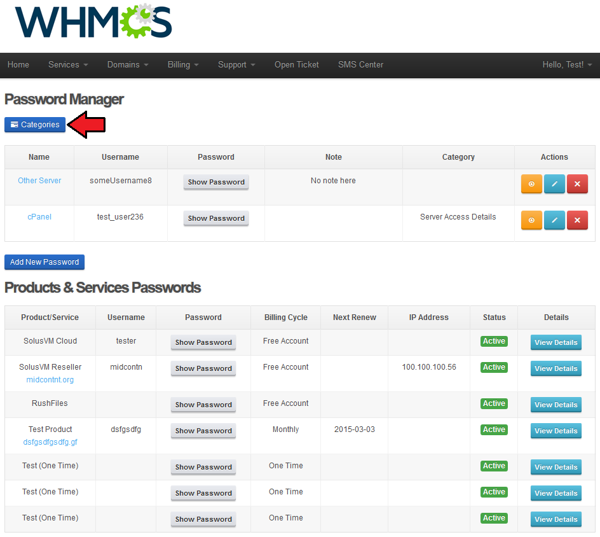Delete the cPanel password entry
Screen dimensions: 600x537
click(x=577, y=220)
